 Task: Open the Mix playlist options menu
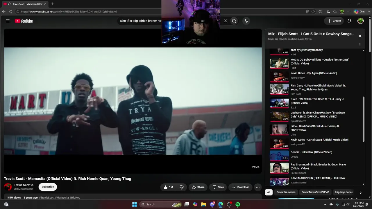(x=360, y=45)
